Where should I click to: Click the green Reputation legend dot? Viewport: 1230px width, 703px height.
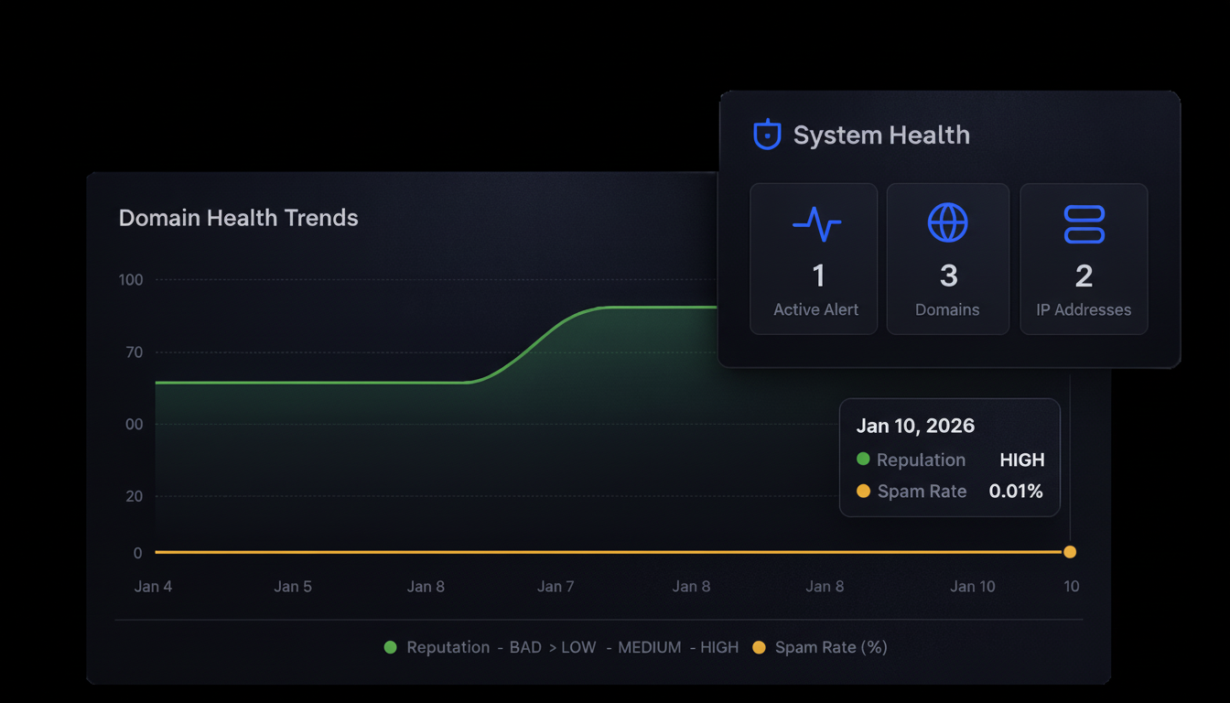point(391,647)
